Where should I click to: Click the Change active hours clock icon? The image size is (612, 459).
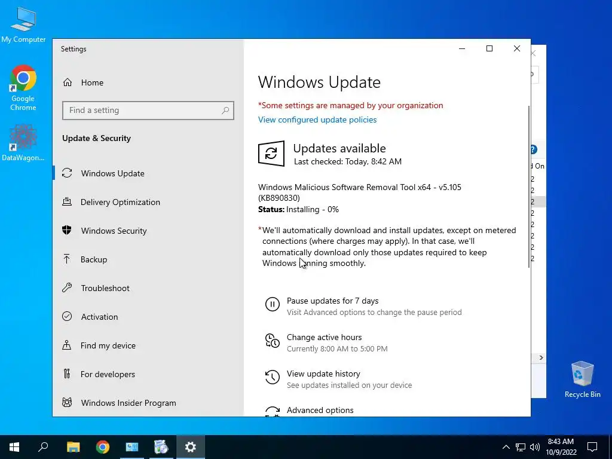coord(273,340)
